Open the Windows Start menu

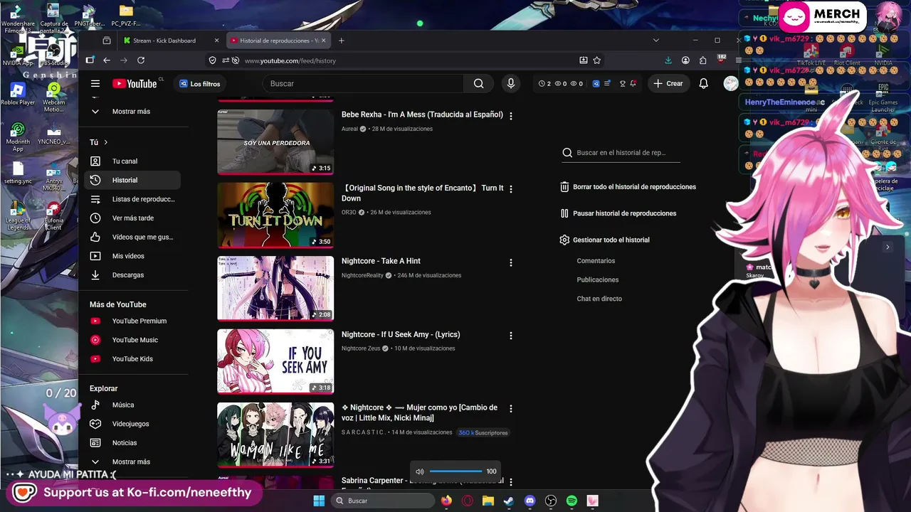pos(319,501)
